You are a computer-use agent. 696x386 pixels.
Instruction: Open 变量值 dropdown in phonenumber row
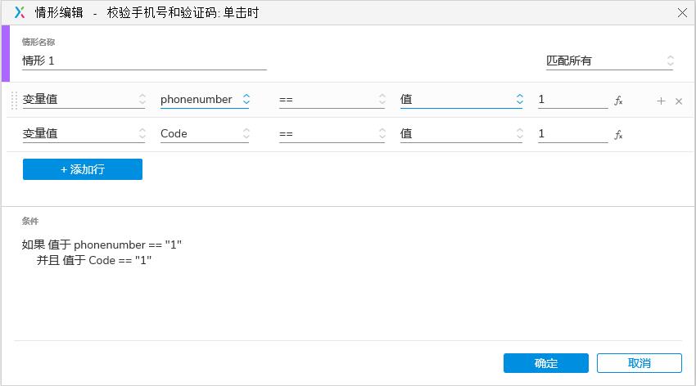[x=84, y=99]
